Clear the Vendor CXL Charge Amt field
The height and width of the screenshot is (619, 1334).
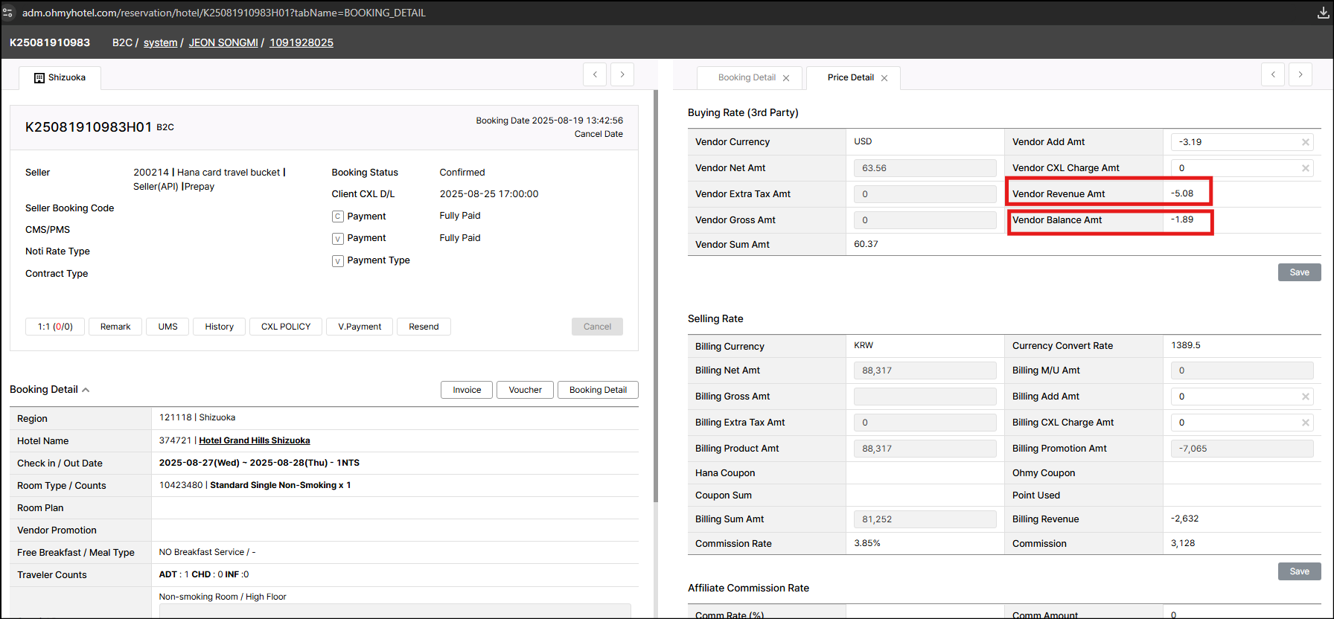pyautogui.click(x=1305, y=168)
